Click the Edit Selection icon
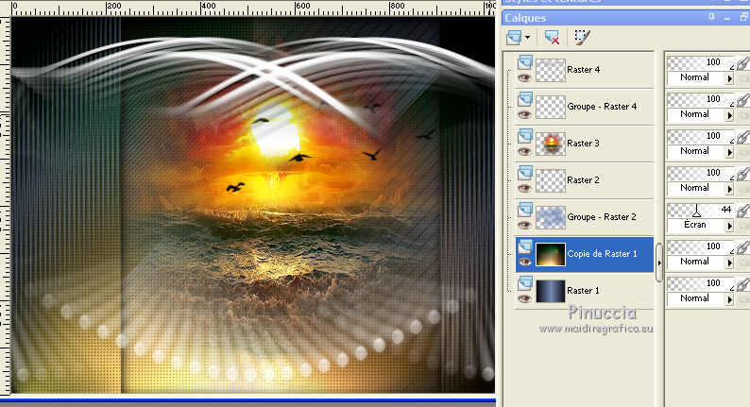The height and width of the screenshot is (407, 750). (x=582, y=38)
